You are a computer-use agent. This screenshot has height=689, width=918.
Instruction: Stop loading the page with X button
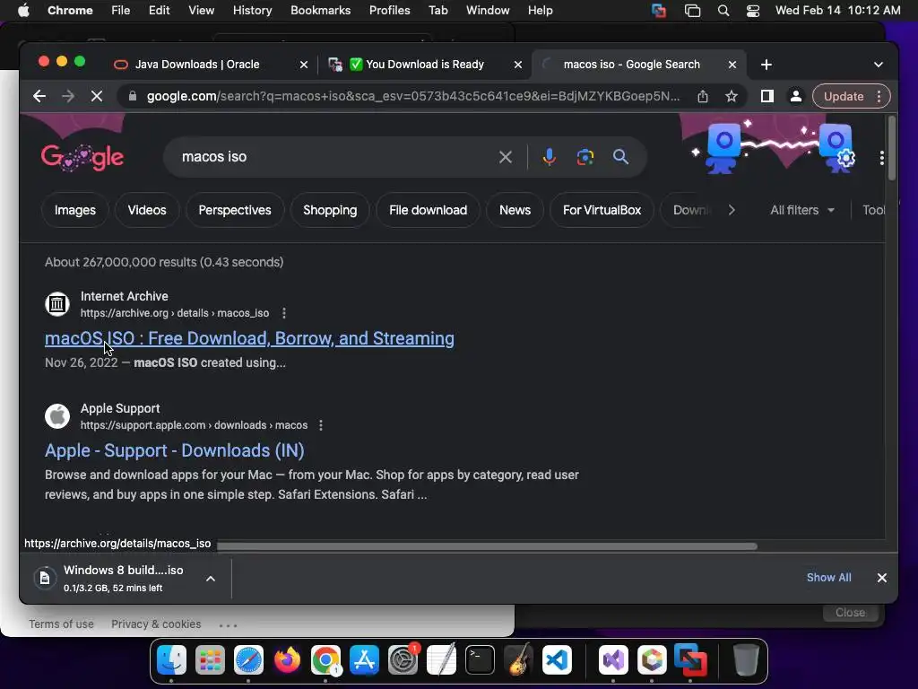[x=97, y=96]
